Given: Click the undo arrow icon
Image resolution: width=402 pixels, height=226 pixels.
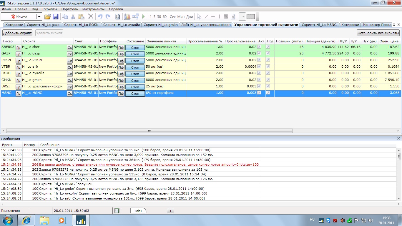Looking at the screenshot, I should [x=100, y=17].
